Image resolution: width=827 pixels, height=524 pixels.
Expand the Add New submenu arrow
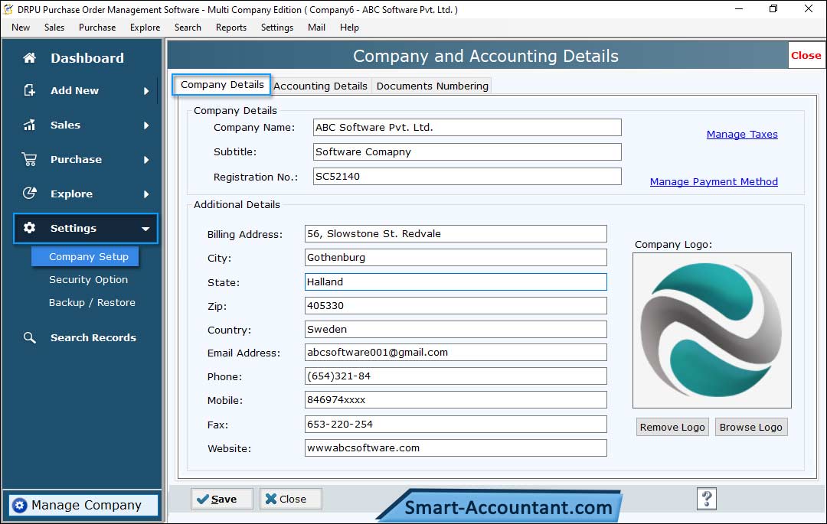pyautogui.click(x=146, y=91)
